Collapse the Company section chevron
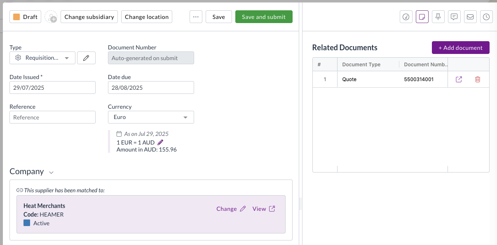Viewport: 497px width, 245px height. [52, 173]
